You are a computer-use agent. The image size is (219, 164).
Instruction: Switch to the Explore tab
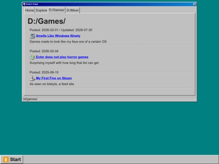tap(42, 10)
